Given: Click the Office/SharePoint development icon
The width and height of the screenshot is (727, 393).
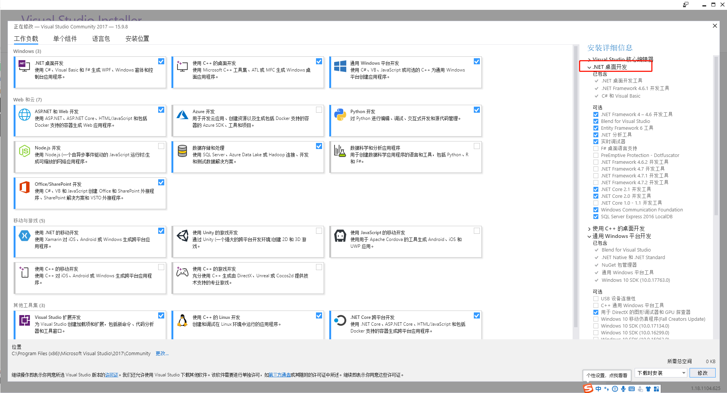Looking at the screenshot, I should (x=24, y=187).
